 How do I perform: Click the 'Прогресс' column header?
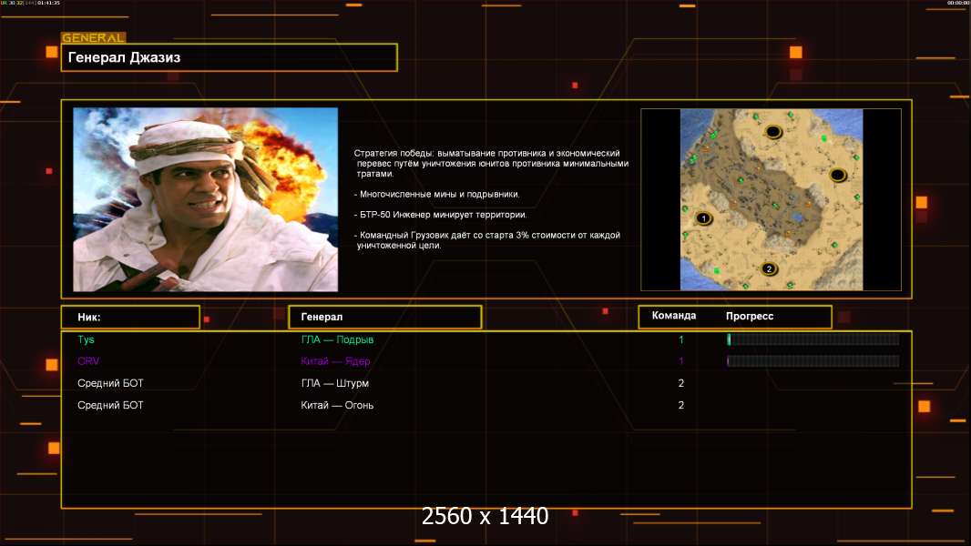click(750, 316)
